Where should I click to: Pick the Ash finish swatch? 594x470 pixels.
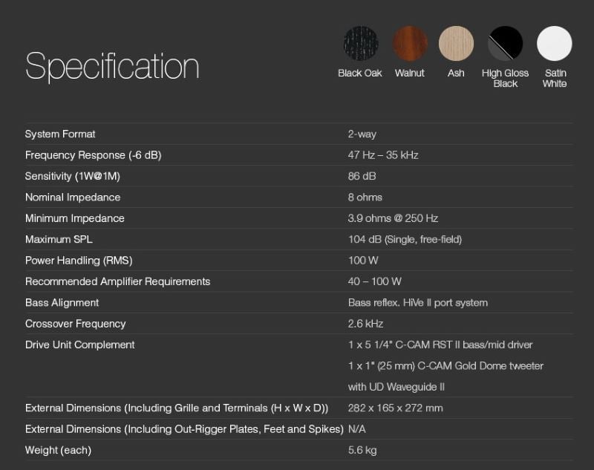point(456,44)
